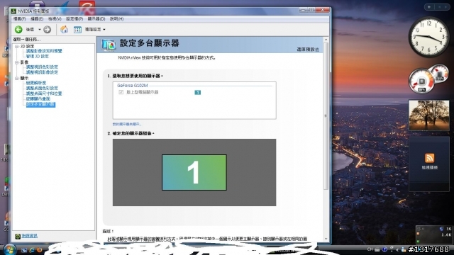Viewport: 454px width, 255px height.
Task: Open the 設定檔(P) menu
Action: [74, 19]
